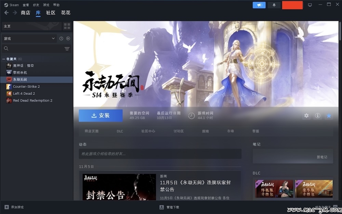Click the red account button
342x214 pixels.
point(292,5)
